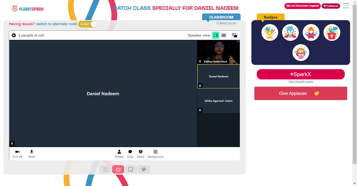Select the raised fist badge
The image size is (357, 186).
pos(290,33)
